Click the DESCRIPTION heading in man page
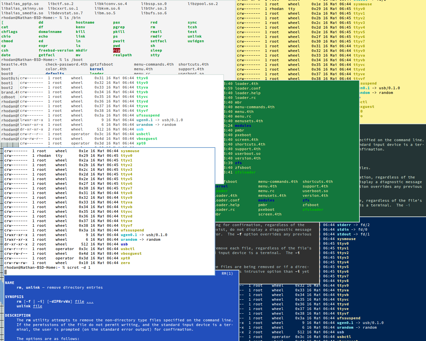This screenshot has width=426, height=341. pos(18,316)
